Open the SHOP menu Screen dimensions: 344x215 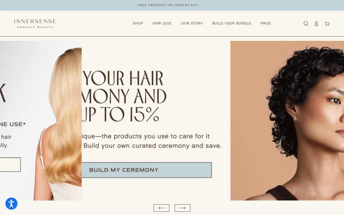tap(138, 23)
